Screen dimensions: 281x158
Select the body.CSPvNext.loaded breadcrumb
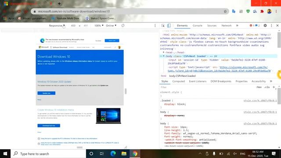pyautogui.click(x=182, y=76)
